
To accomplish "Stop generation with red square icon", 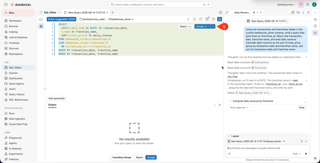I will [x=306, y=154].
